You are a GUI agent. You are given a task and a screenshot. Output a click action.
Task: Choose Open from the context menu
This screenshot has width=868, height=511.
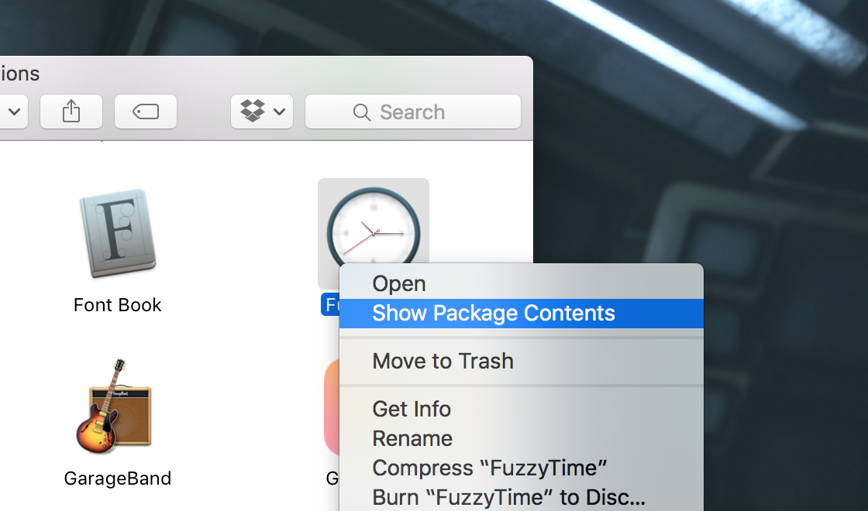pos(399,284)
